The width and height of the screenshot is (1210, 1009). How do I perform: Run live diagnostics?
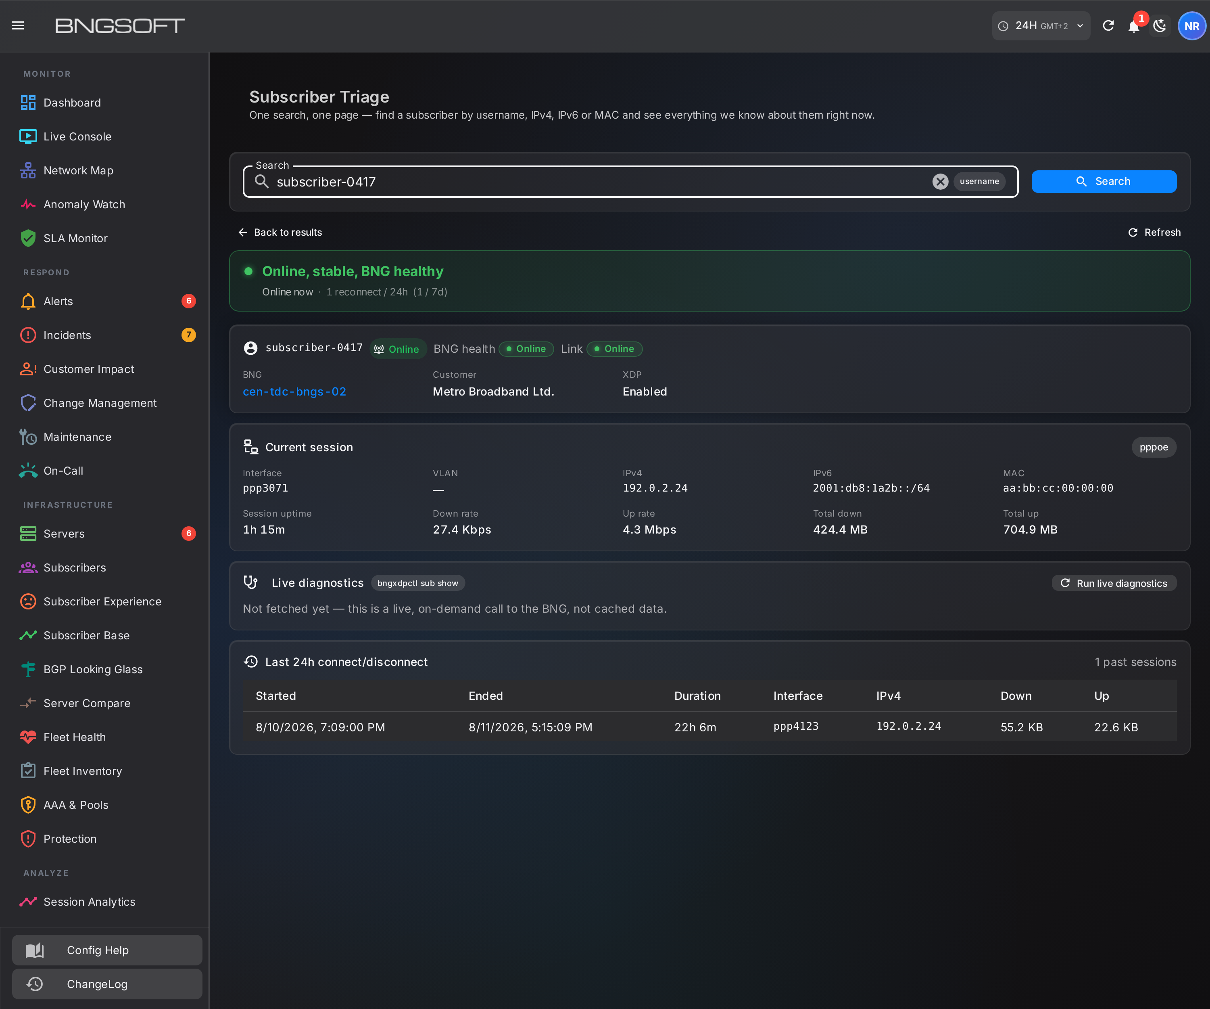1114,584
